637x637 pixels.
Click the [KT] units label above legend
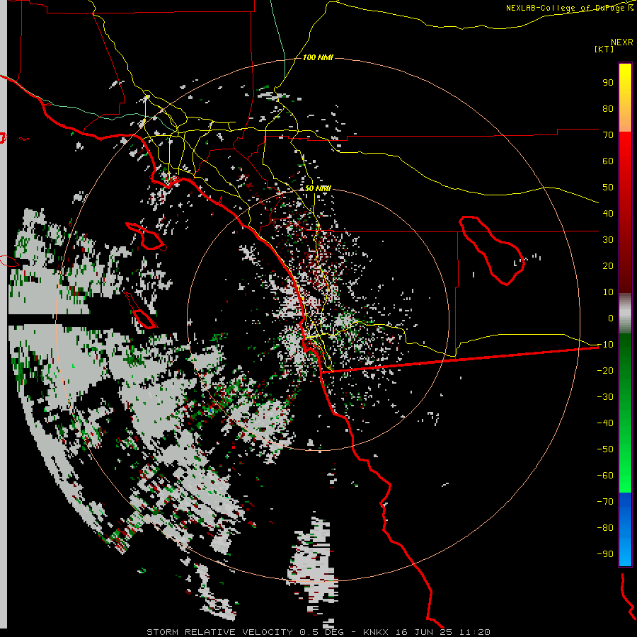click(604, 49)
